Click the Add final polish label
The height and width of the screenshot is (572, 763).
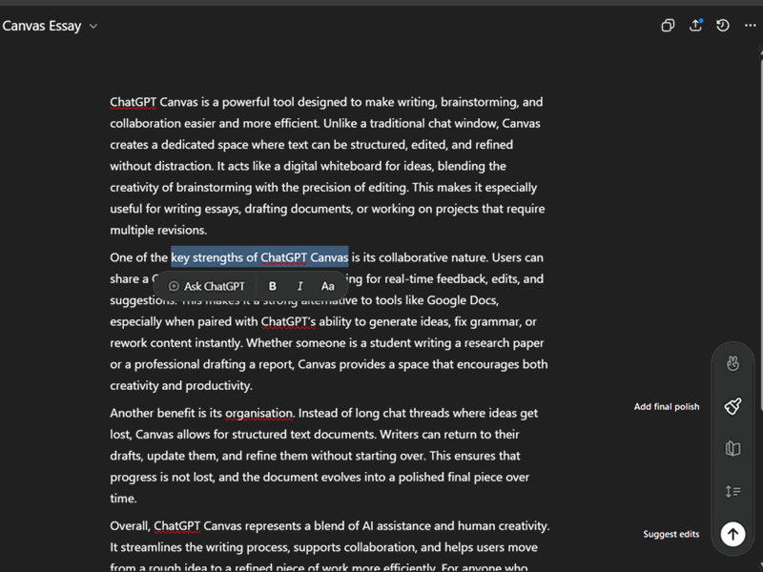click(x=666, y=407)
